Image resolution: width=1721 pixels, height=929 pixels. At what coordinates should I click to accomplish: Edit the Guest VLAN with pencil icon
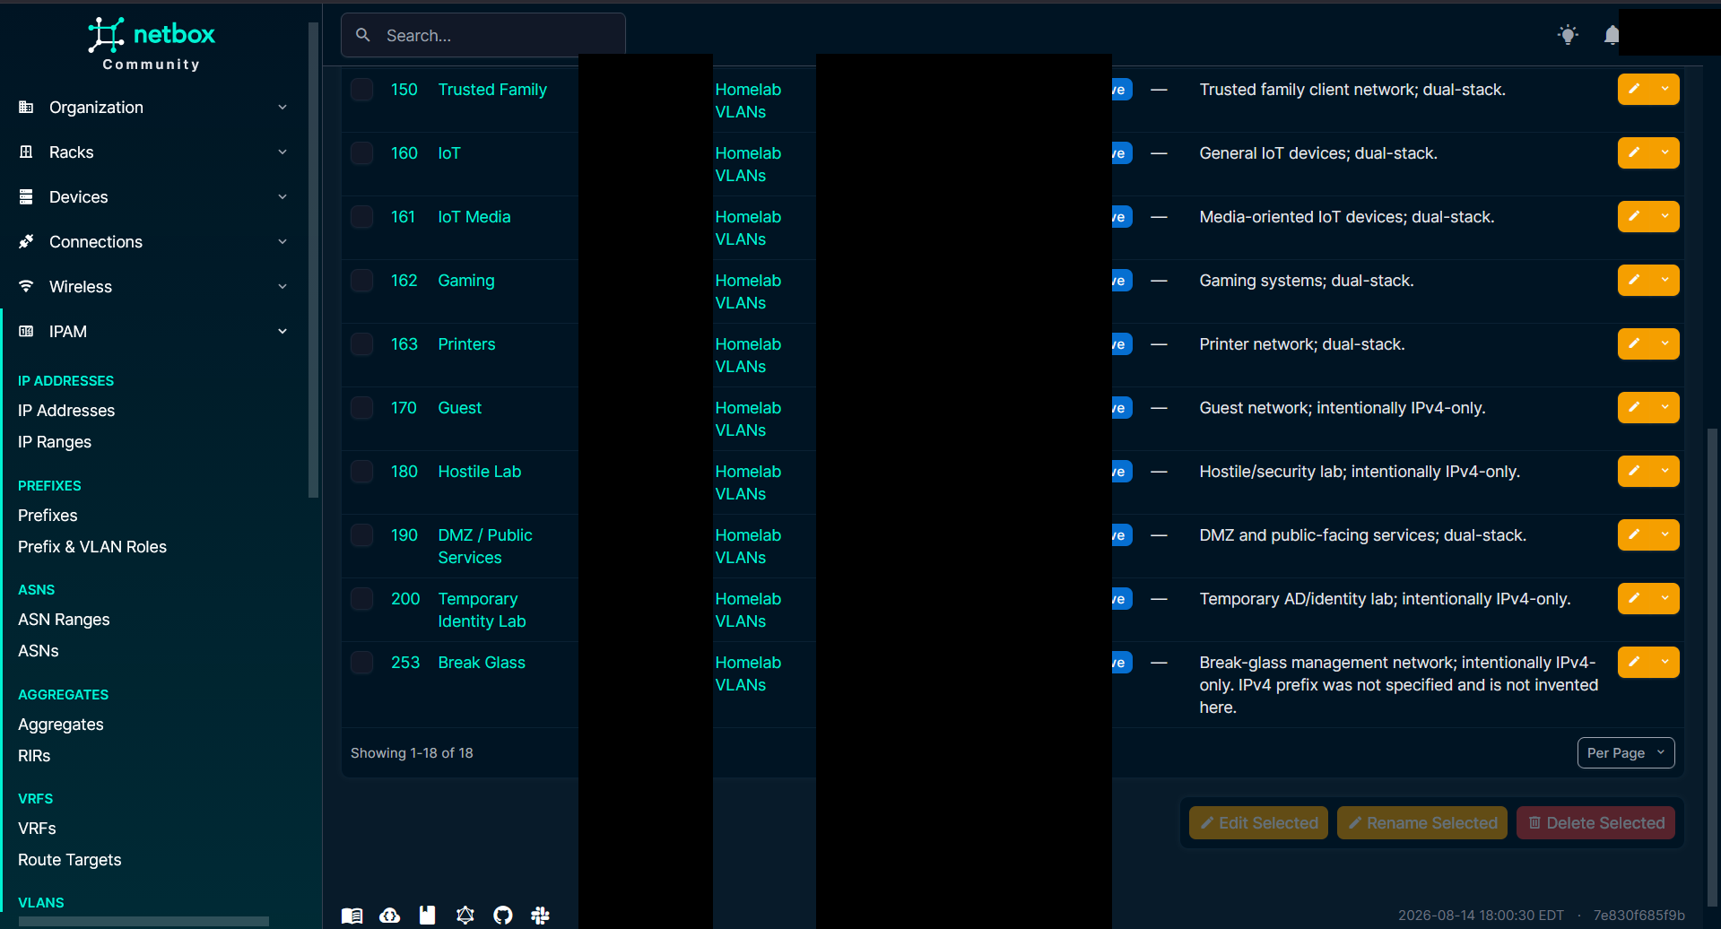point(1634,407)
